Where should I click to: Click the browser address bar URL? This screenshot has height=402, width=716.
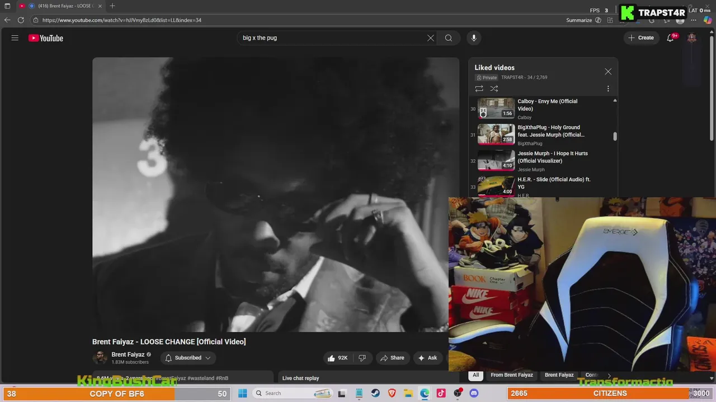pos(122,20)
